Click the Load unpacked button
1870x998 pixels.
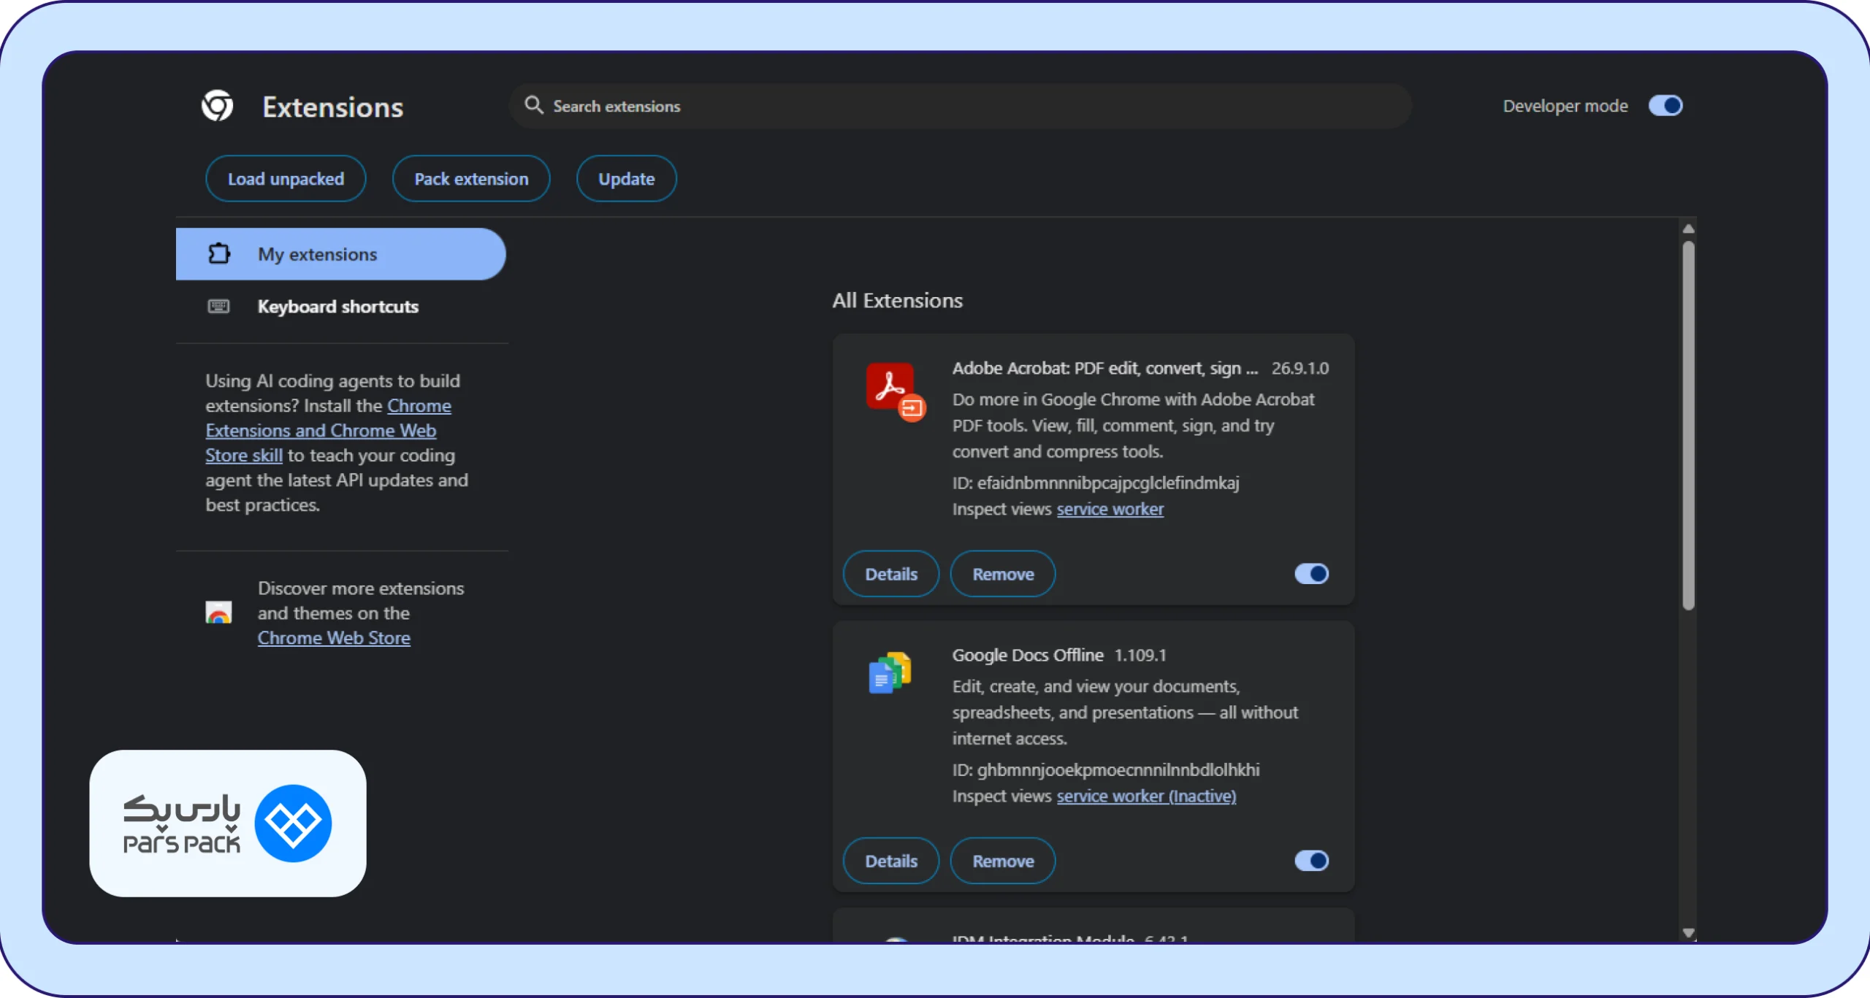point(286,179)
